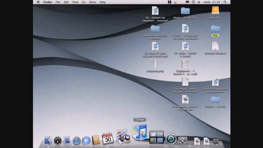Open Finder from the Dock
Image resolution: width=263 pixels, height=148 pixels.
click(48, 141)
